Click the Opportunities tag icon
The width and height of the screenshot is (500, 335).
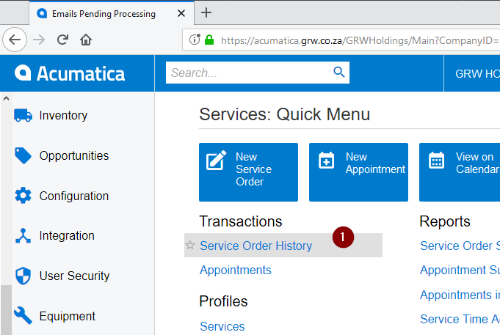click(x=23, y=155)
